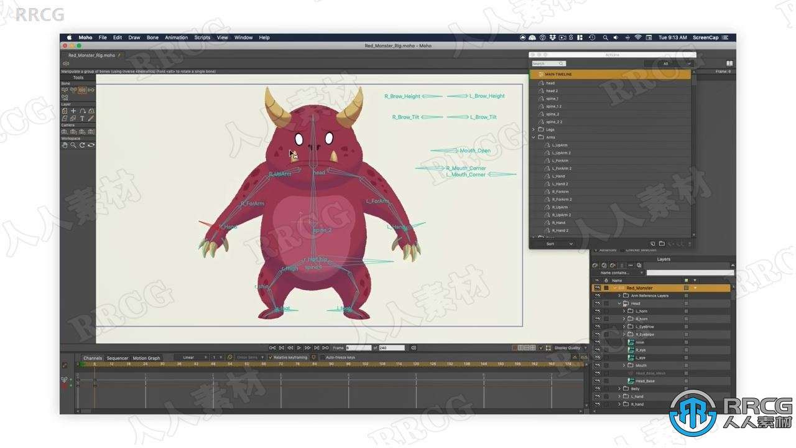Open macOS Spotlight search icon
The height and width of the screenshot is (448, 796).
(x=605, y=37)
